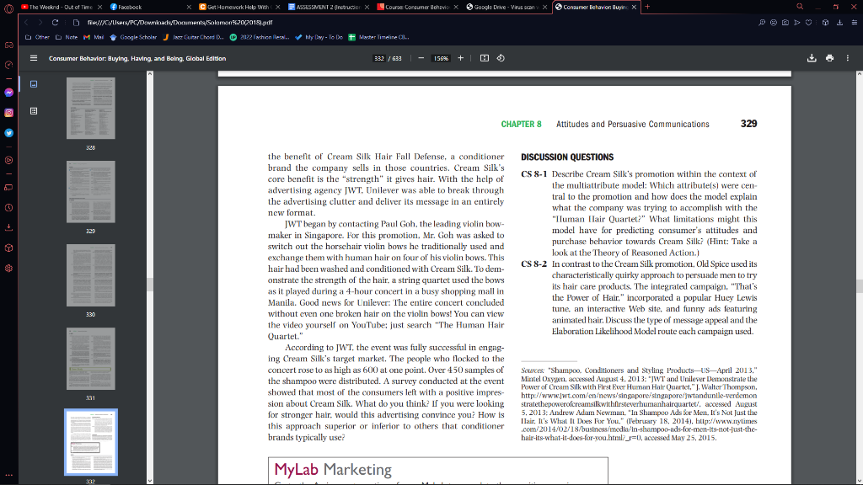Open Instagram in Opera sidebar
This screenshot has height=485, width=863.
tap(8, 112)
